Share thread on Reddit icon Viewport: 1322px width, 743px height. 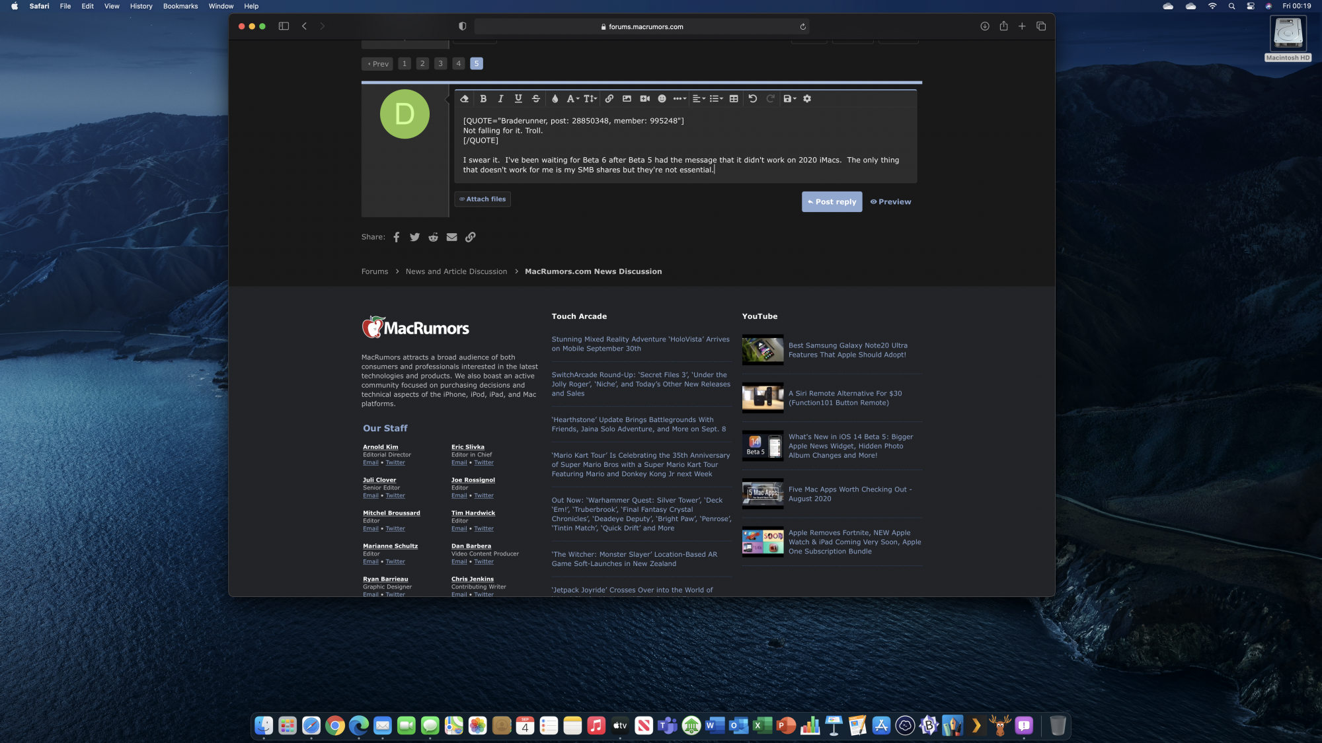click(433, 237)
